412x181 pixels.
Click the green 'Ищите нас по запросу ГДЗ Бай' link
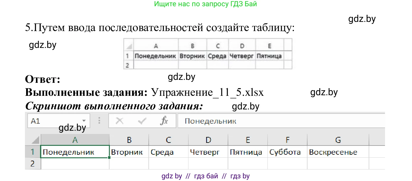(206, 4)
